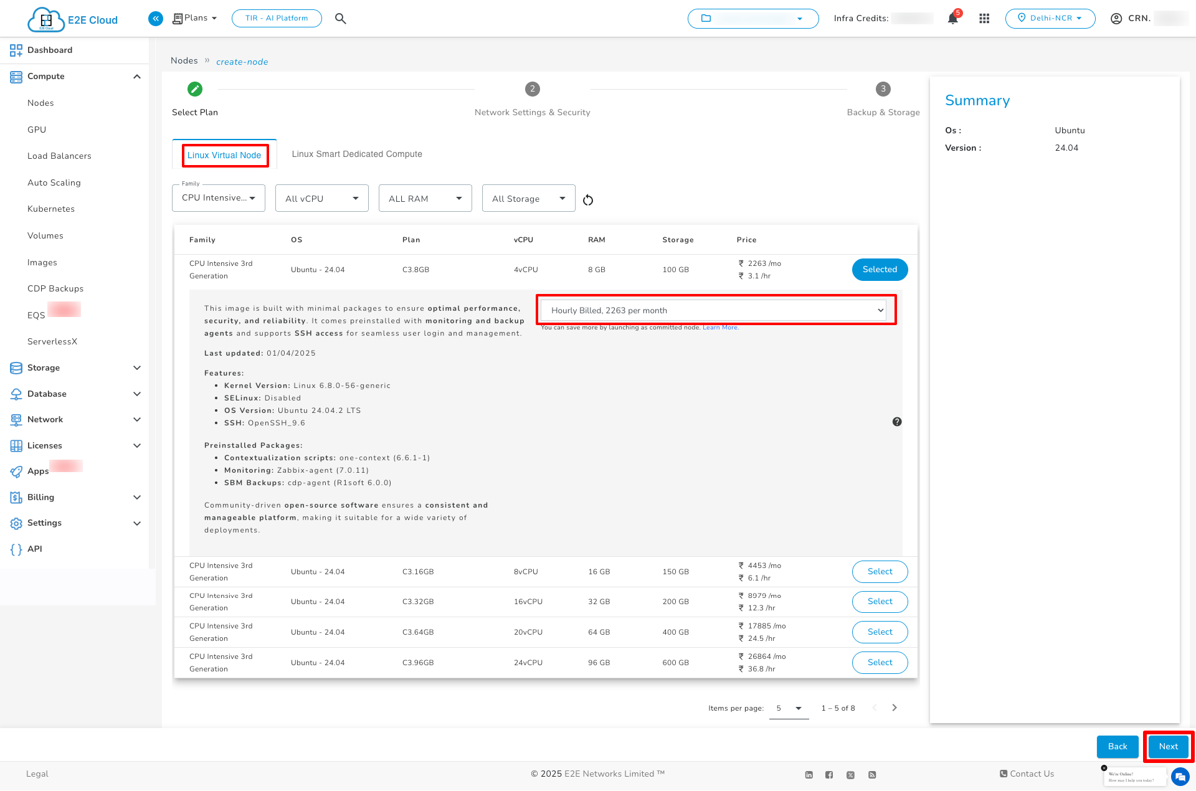Open the Items per page dropdown
Viewport: 1196px width, 791px height.
[789, 708]
